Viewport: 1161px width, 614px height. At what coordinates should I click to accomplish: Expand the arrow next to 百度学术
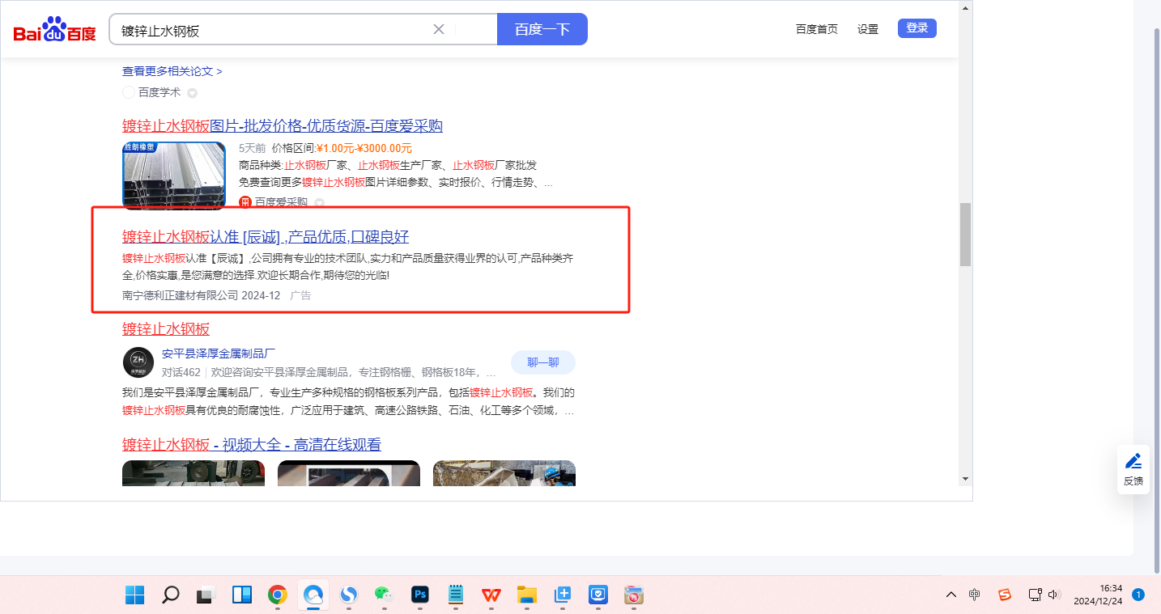click(x=192, y=93)
